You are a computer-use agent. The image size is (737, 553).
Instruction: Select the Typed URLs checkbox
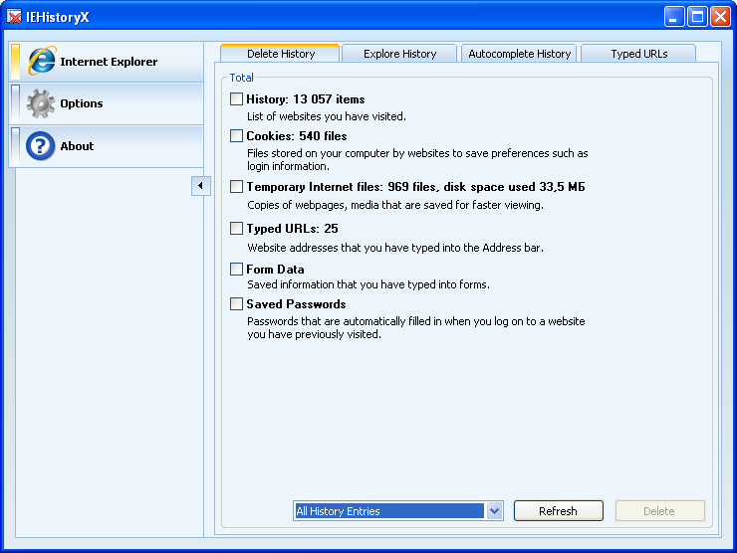click(236, 228)
